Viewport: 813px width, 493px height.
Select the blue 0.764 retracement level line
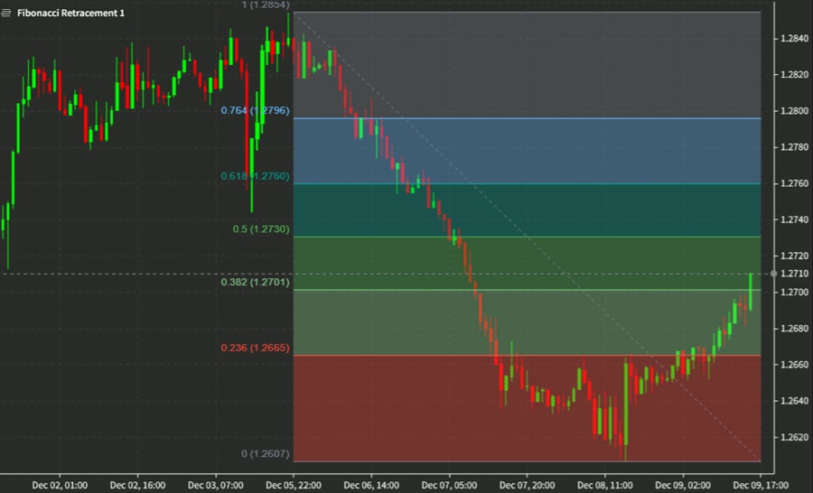[527, 118]
